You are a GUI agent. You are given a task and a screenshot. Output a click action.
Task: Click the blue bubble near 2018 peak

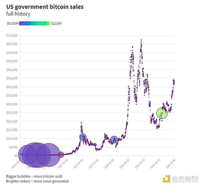pos(83,137)
